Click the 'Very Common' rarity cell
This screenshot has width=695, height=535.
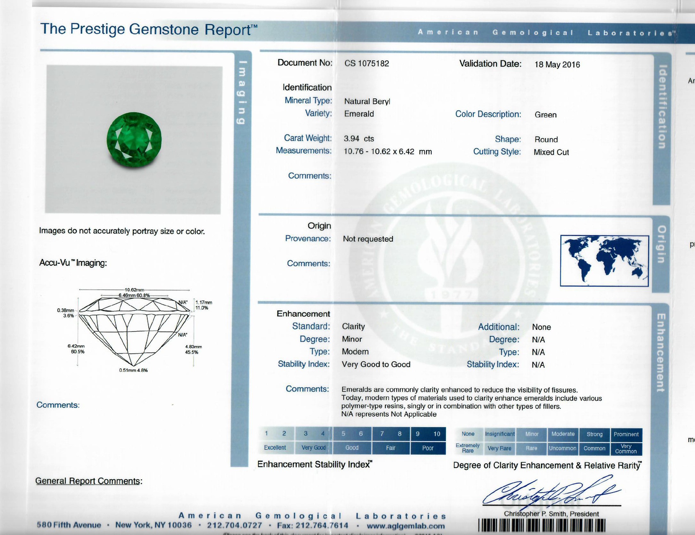pyautogui.click(x=626, y=449)
